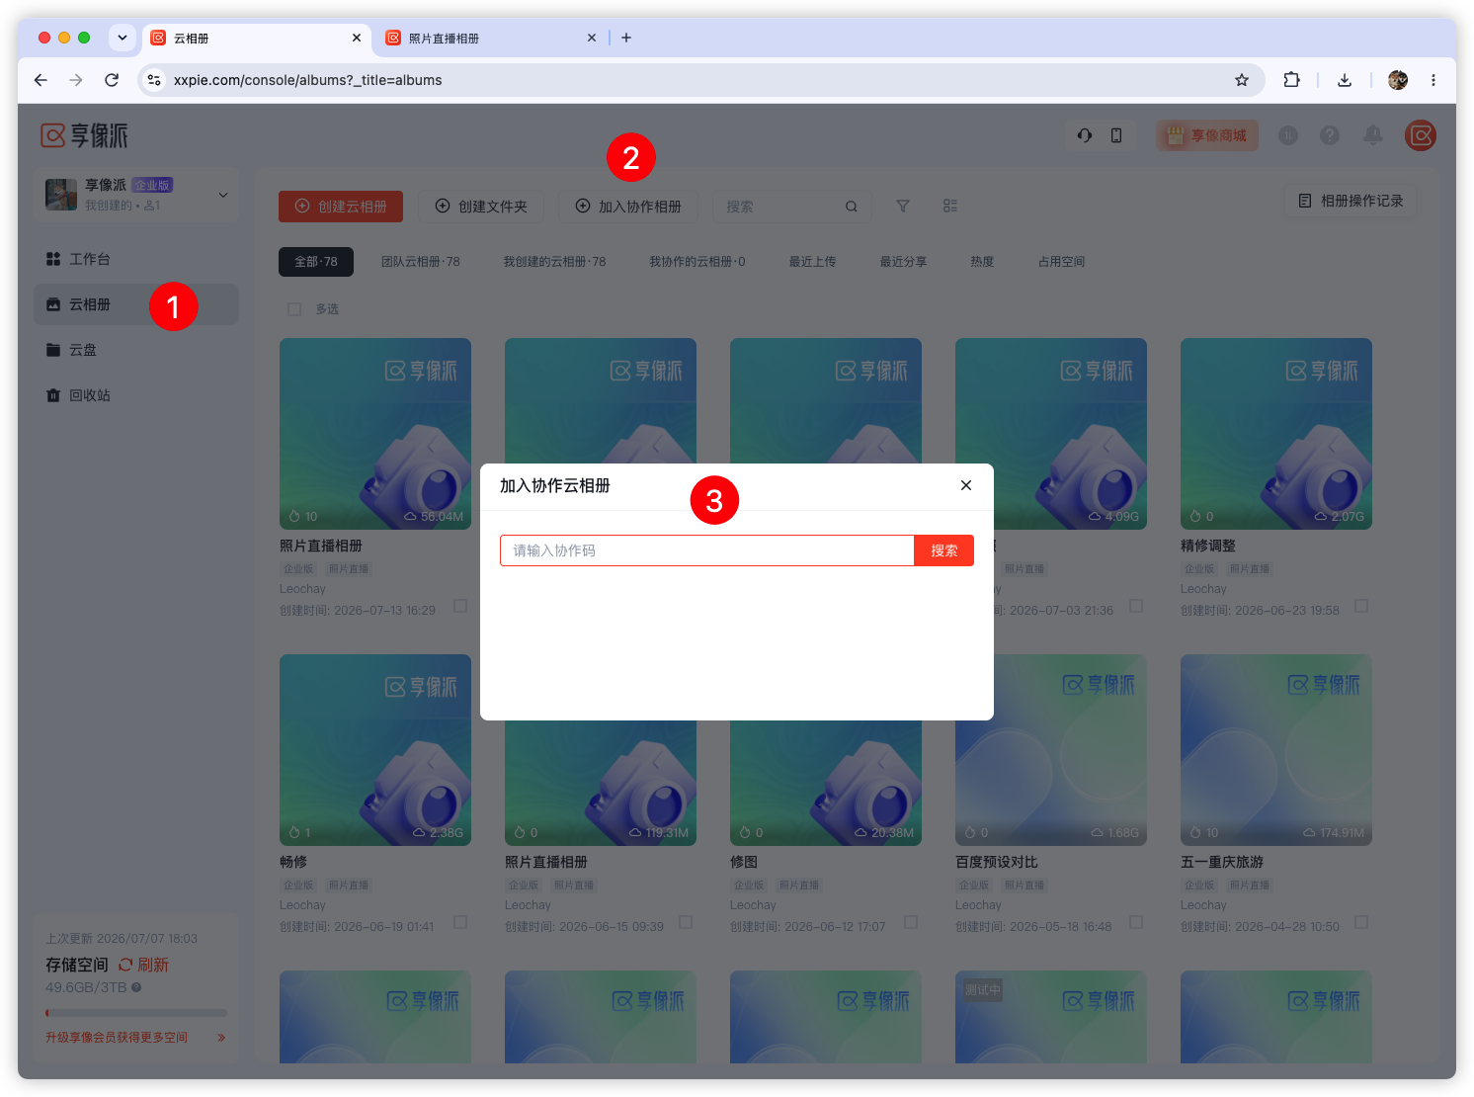Image resolution: width=1474 pixels, height=1097 pixels.
Task: Switch to the 照片直播相册 browser tab
Action: 490,38
